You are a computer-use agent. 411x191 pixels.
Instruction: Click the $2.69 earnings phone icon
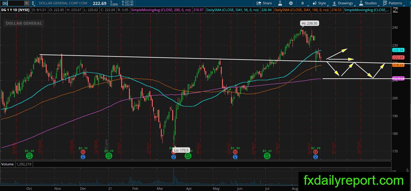(315, 152)
